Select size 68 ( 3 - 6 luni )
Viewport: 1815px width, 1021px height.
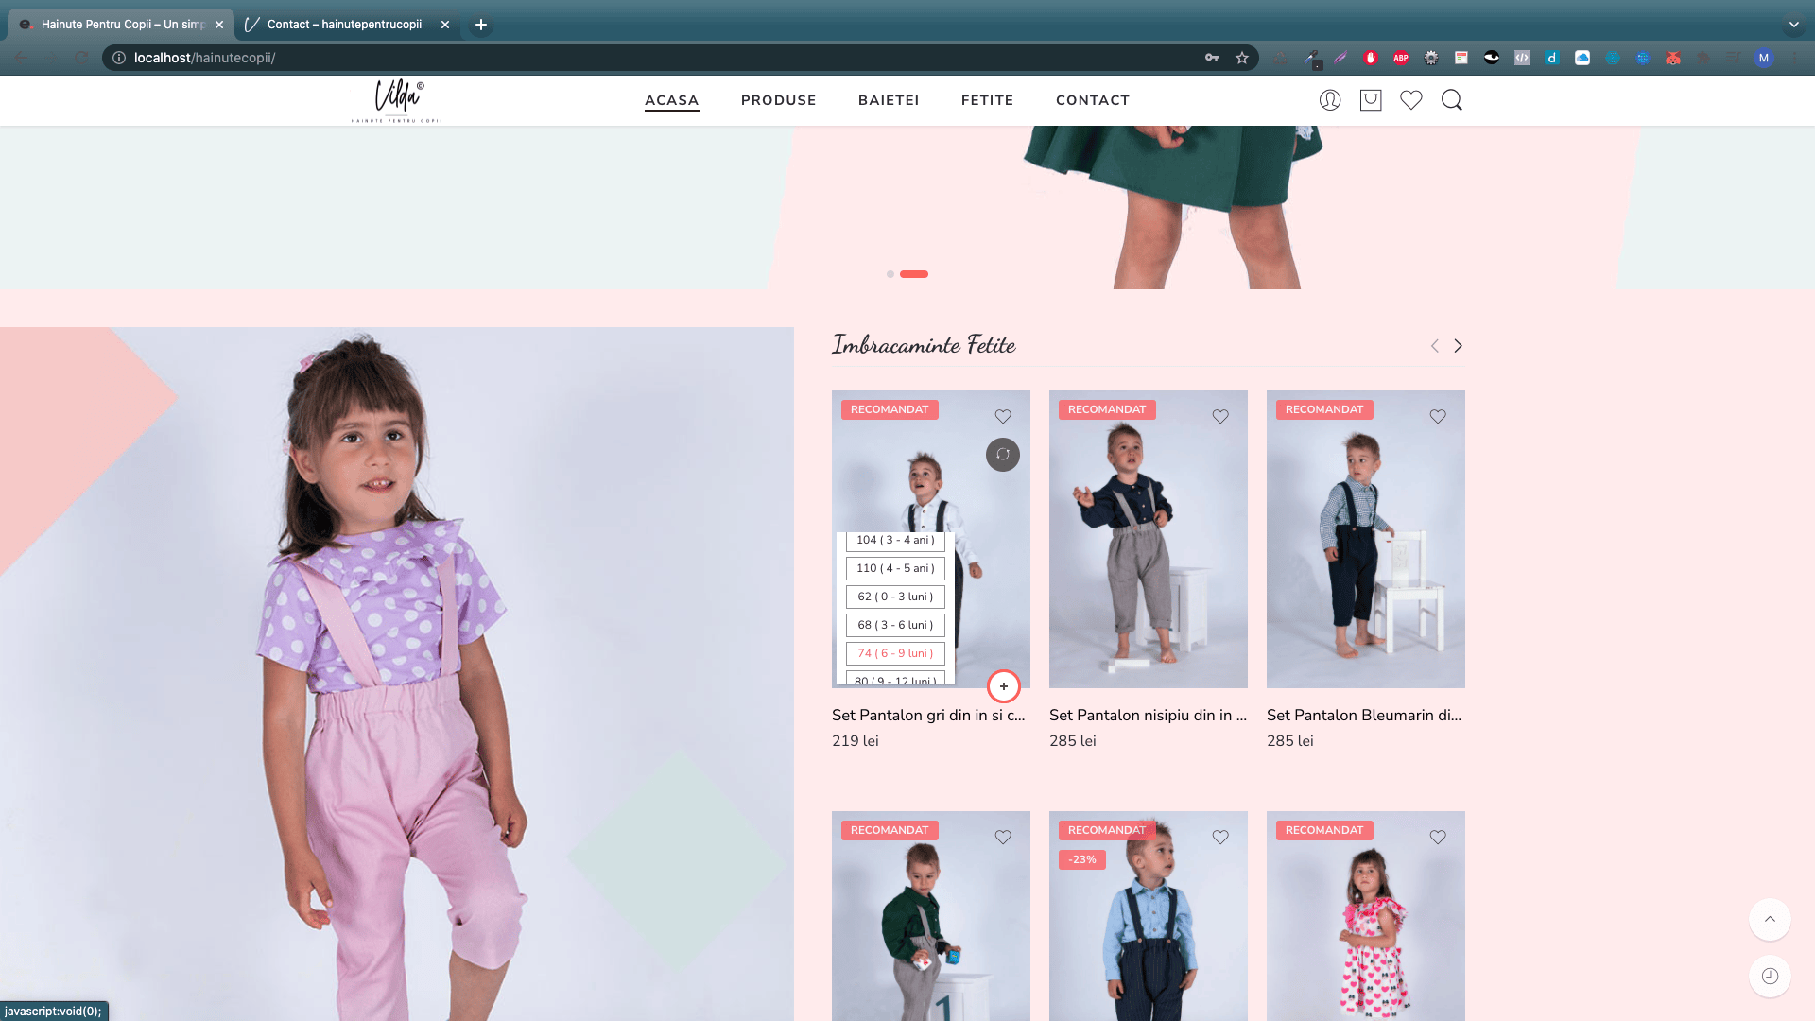(895, 625)
